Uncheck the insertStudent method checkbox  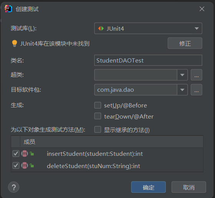(x=16, y=153)
